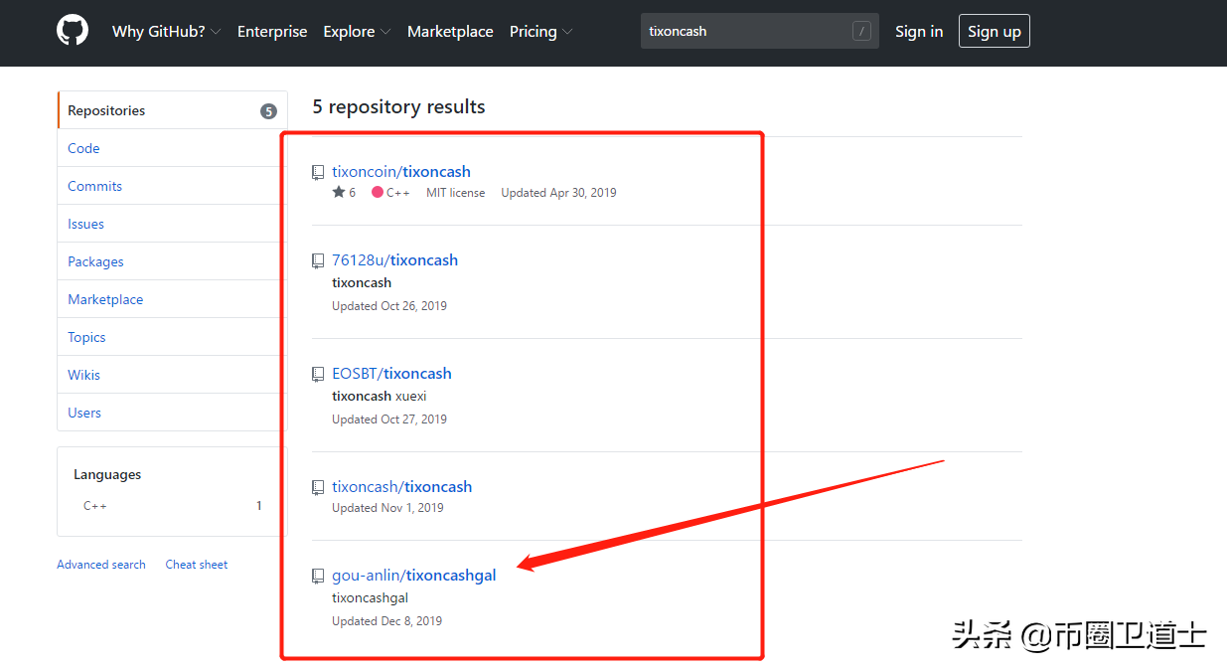Viewport: 1227px width, 670px height.
Task: Switch to Packages search results
Action: 172,261
